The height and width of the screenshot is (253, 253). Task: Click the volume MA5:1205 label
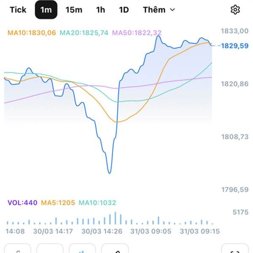(58, 203)
